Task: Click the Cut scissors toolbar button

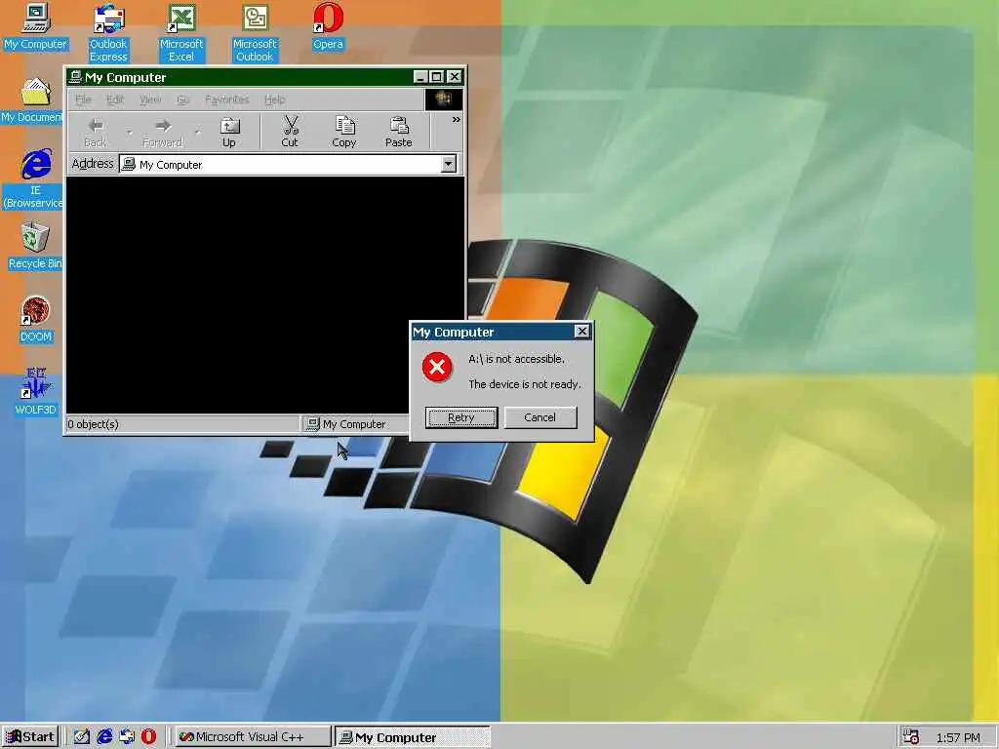Action: [290, 133]
